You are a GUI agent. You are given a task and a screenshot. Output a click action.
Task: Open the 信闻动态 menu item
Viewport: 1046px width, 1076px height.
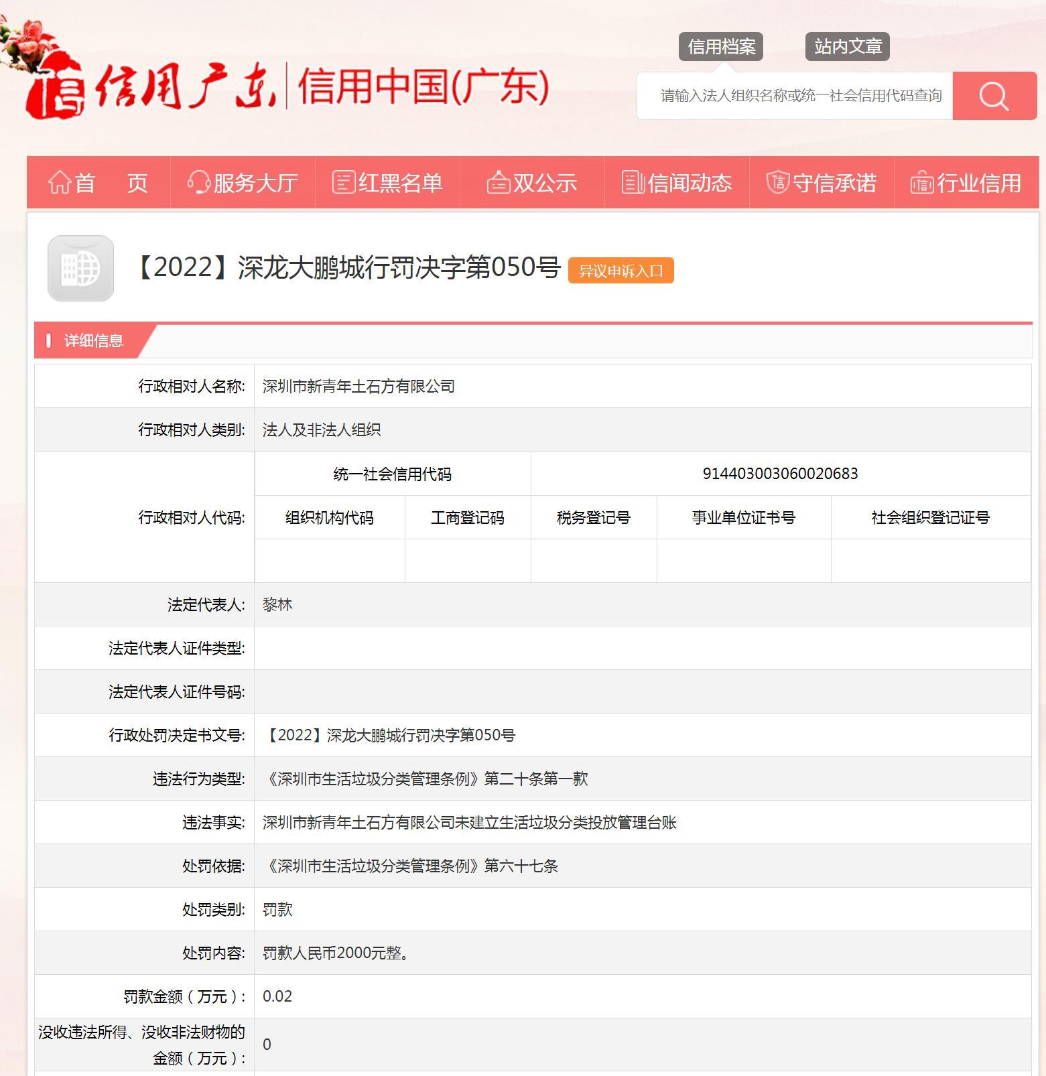(677, 182)
